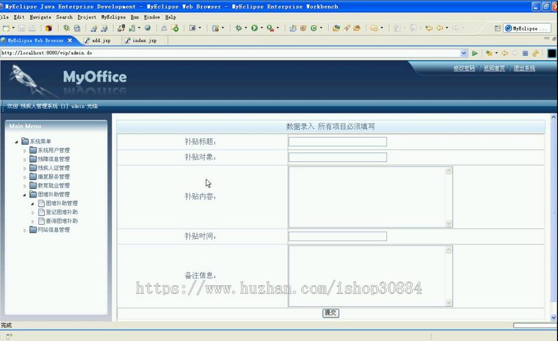Click the 补贴内容 text area
The height and width of the screenshot is (341, 558).
tap(371, 197)
